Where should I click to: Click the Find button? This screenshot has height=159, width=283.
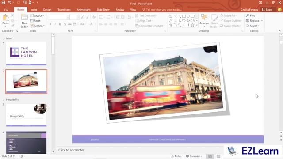251,16
